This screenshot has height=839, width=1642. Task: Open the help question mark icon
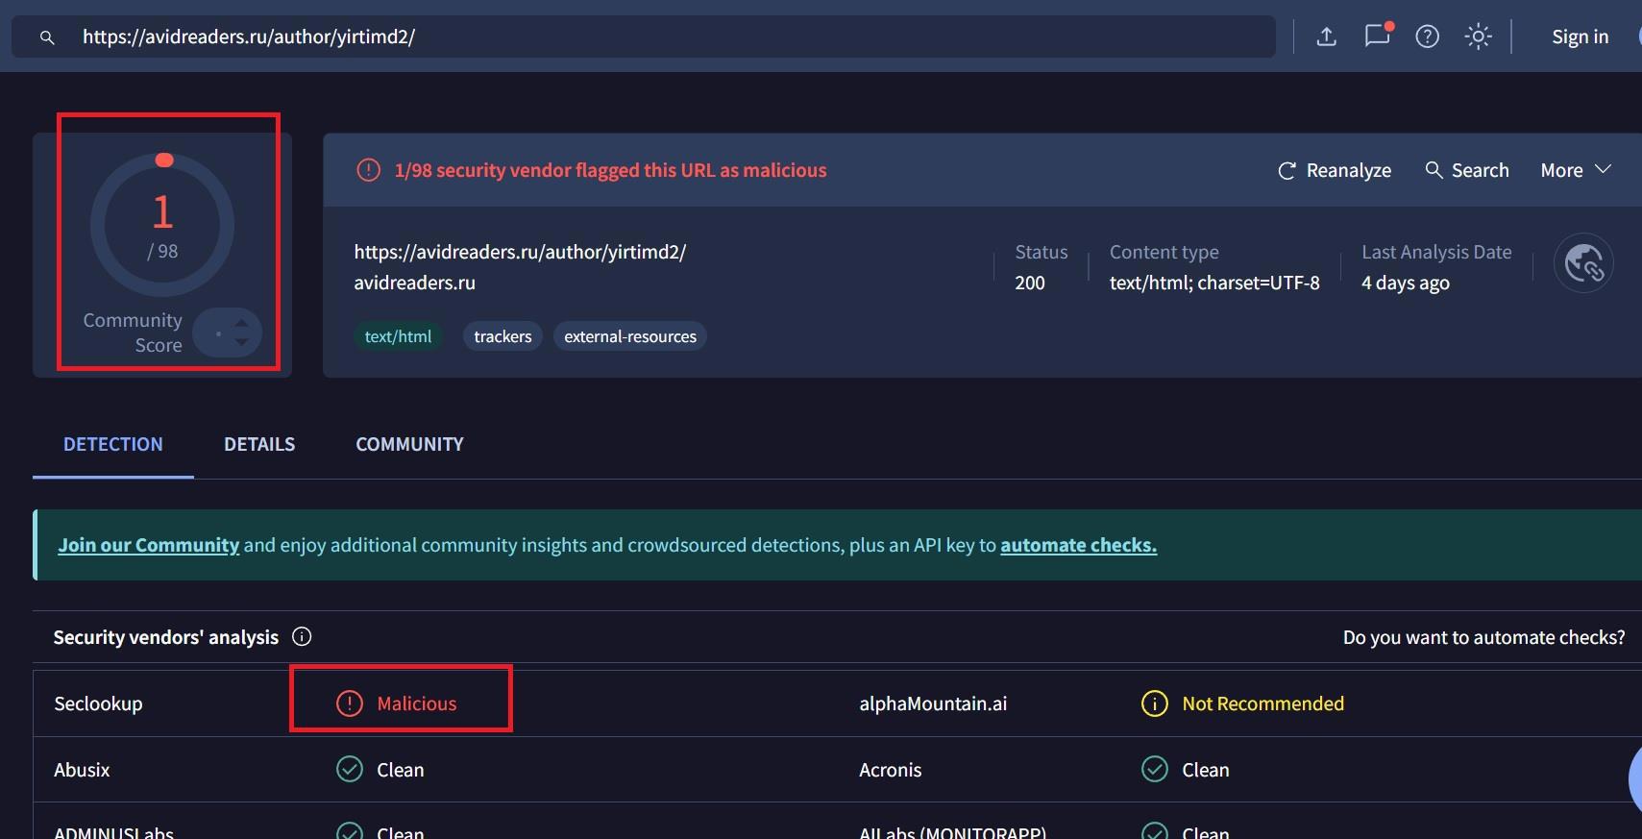coord(1427,37)
